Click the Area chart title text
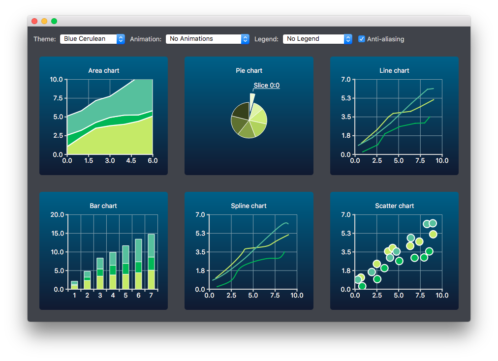Viewport: 498px width, 361px height. (104, 70)
